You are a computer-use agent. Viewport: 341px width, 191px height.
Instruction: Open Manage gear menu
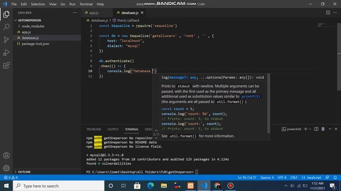6,168
